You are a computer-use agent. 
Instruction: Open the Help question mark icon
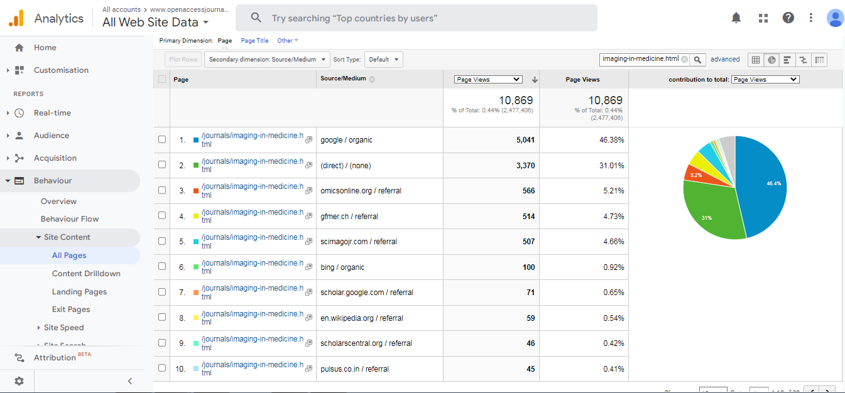[788, 18]
